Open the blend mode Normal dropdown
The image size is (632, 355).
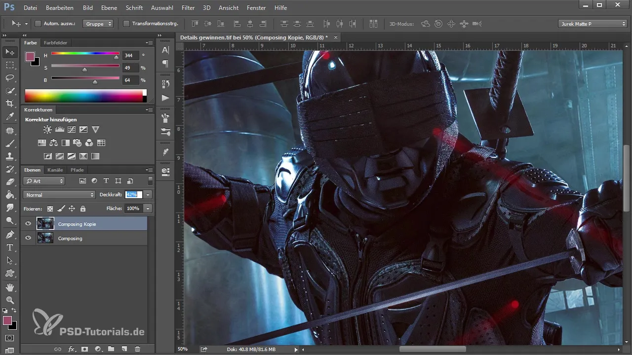pyautogui.click(x=59, y=195)
